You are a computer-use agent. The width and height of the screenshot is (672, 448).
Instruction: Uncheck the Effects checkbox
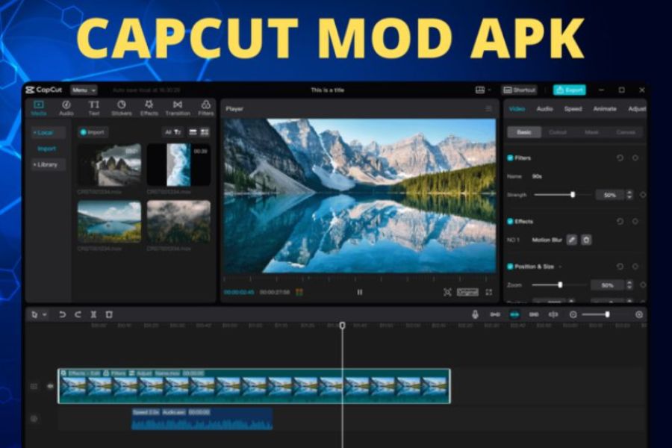point(510,222)
